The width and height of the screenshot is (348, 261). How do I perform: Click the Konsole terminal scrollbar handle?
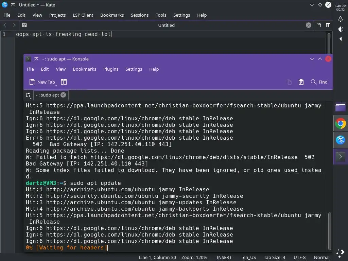[330, 231]
